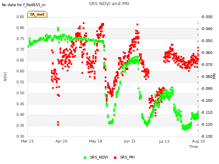Click the PRI right axis title
Viewport: 219px width, 164px height.
pyautogui.click(x=215, y=77)
